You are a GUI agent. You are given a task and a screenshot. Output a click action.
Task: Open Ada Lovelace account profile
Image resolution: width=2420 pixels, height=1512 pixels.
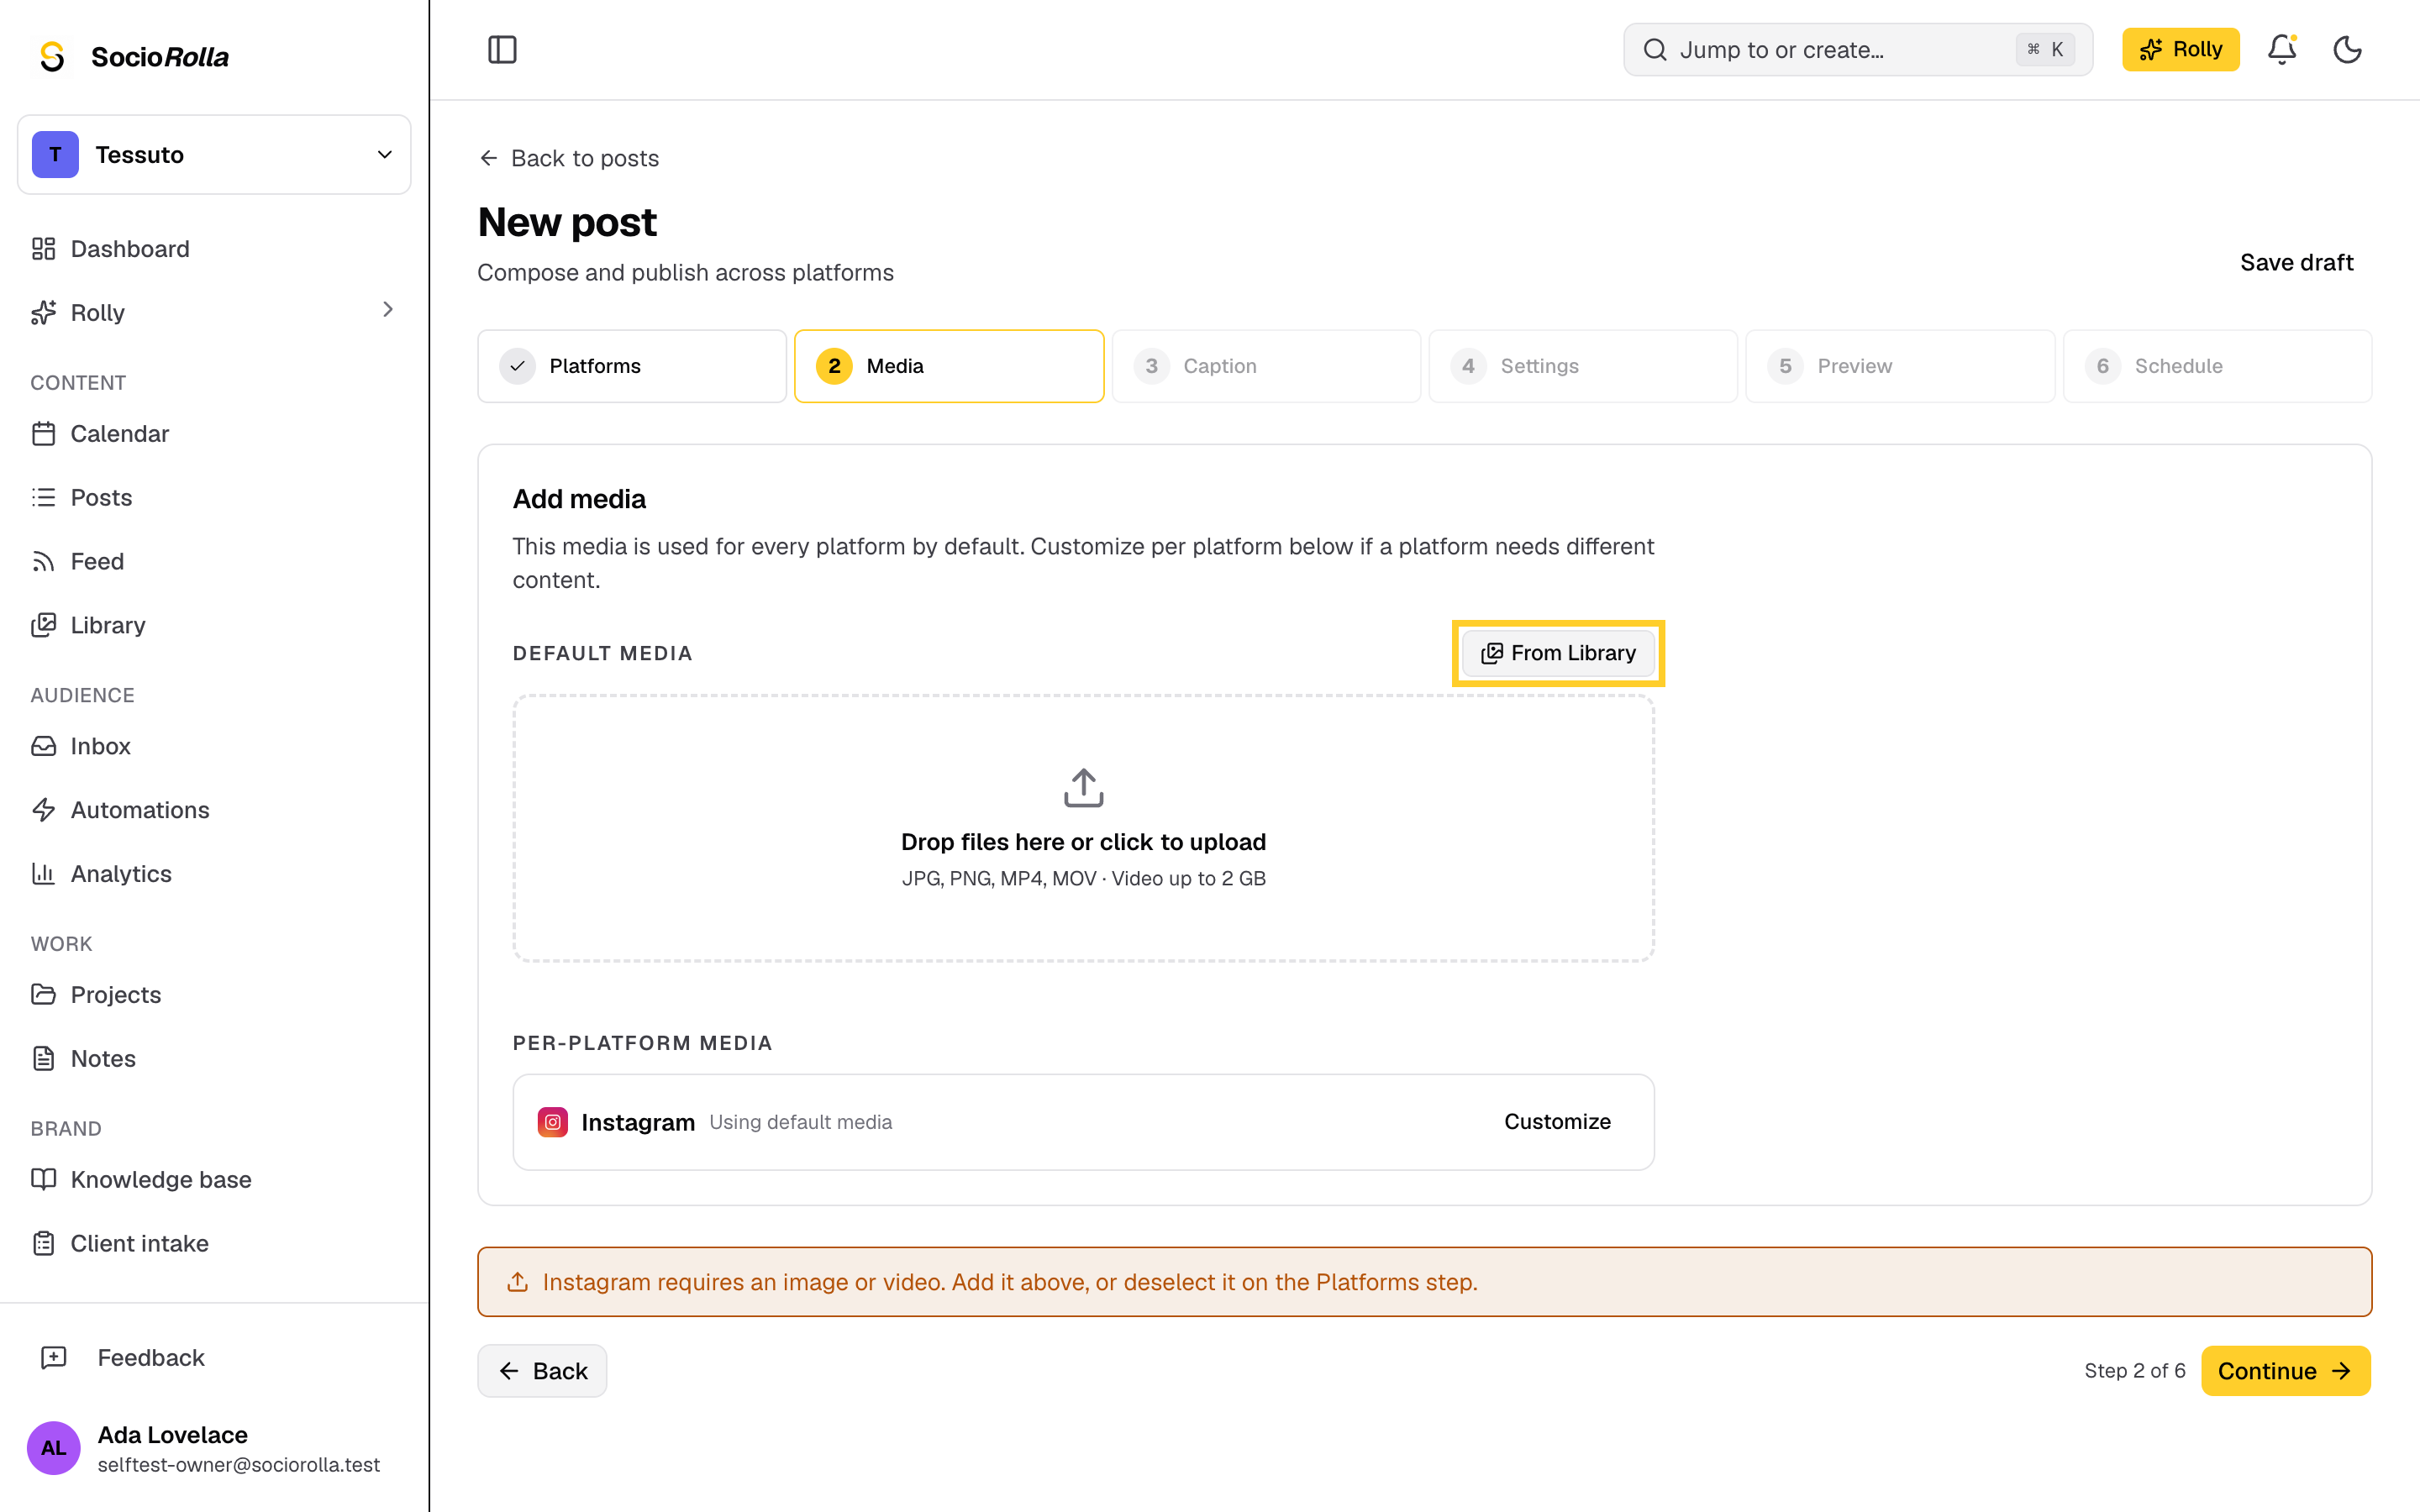[214, 1448]
